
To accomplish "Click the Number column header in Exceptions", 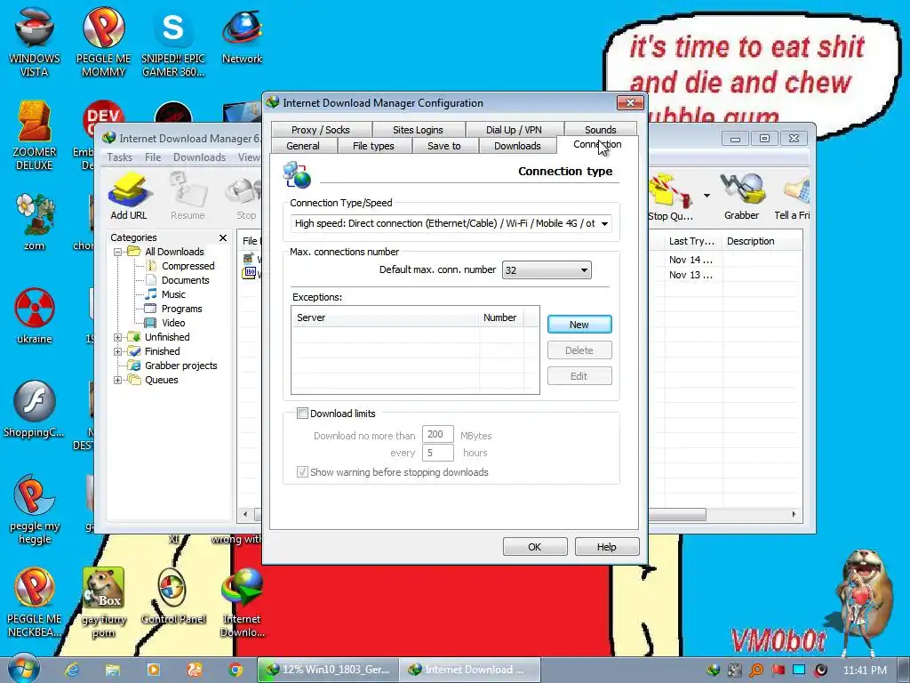I will point(501,317).
